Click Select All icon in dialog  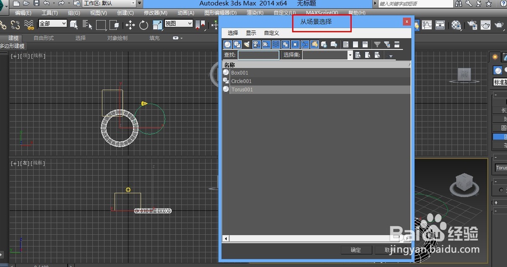pyautogui.click(x=346, y=44)
